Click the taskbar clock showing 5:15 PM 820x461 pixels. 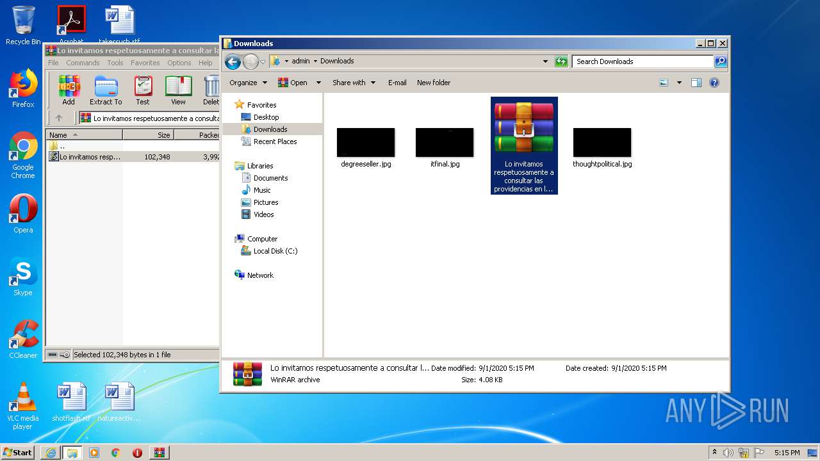787,453
